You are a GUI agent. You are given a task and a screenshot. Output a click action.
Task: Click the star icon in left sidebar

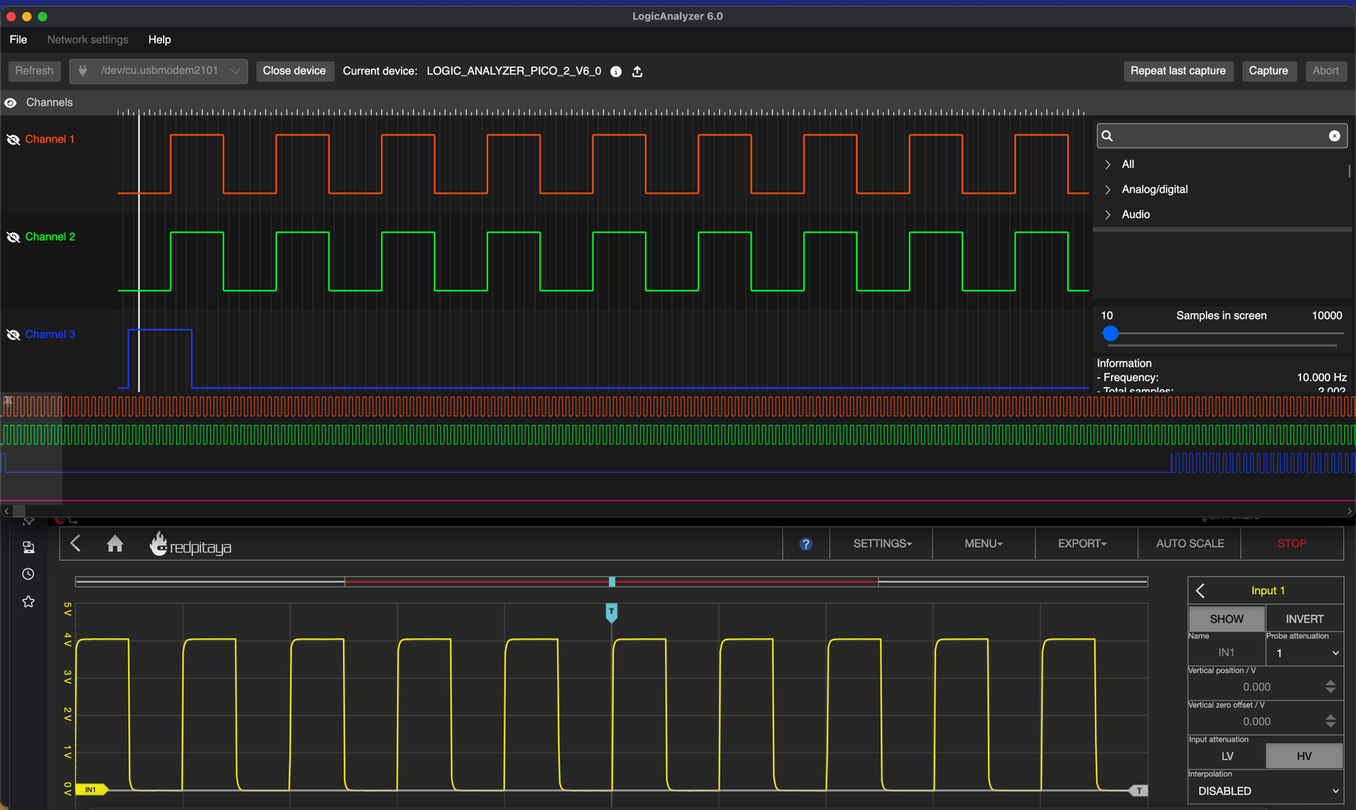tap(28, 602)
